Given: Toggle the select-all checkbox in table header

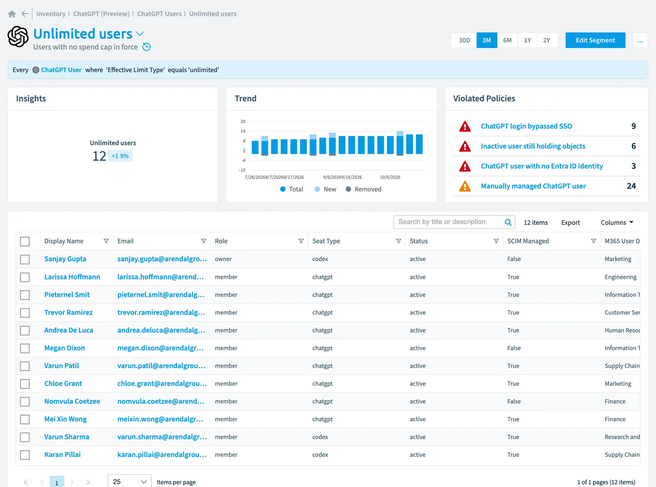Looking at the screenshot, I should pyautogui.click(x=25, y=242).
